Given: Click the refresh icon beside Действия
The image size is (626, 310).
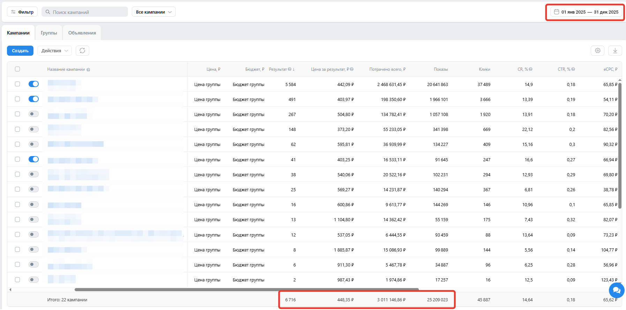Looking at the screenshot, I should point(82,51).
